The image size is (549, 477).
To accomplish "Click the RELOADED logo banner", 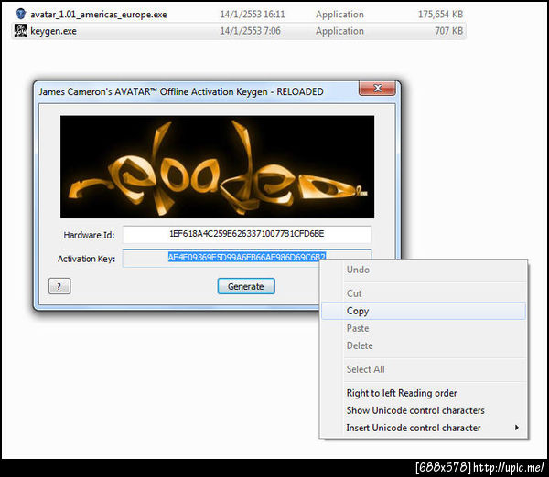I will point(217,167).
